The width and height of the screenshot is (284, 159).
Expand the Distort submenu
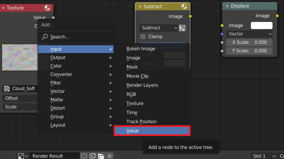click(76, 108)
